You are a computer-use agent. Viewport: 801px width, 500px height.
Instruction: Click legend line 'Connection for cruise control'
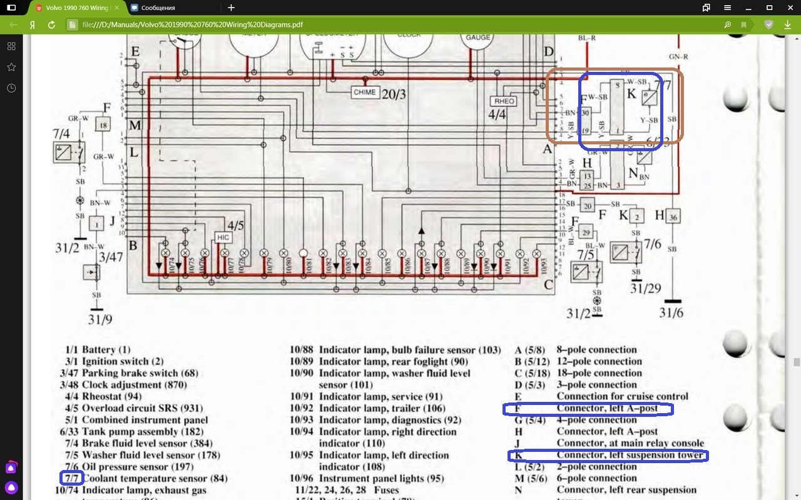(x=623, y=396)
